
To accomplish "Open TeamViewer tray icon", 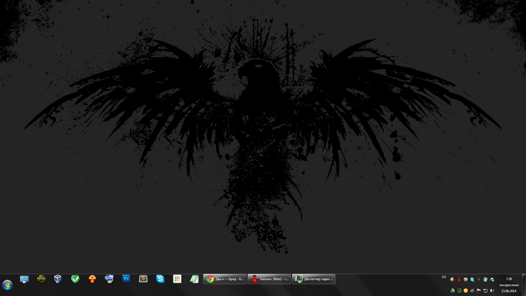I will (472, 280).
